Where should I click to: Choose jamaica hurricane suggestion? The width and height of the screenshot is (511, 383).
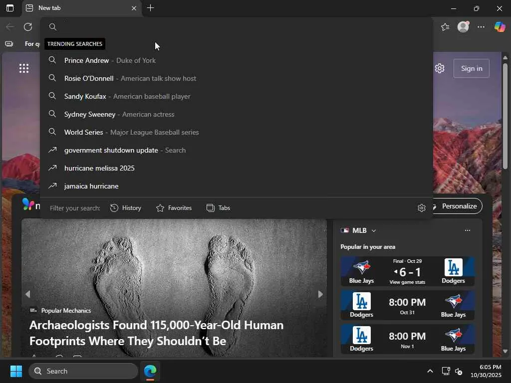click(236, 186)
